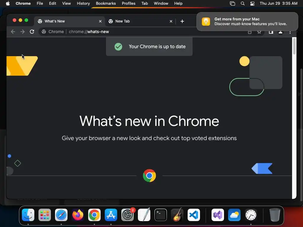Open Launchpad from the Dock

(45, 215)
